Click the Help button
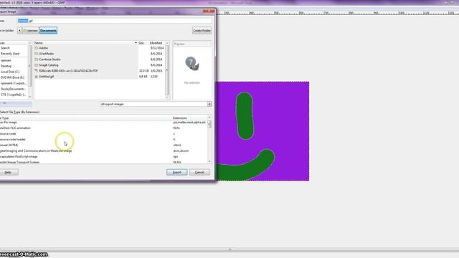The width and height of the screenshot is (459, 258). [x=9, y=172]
